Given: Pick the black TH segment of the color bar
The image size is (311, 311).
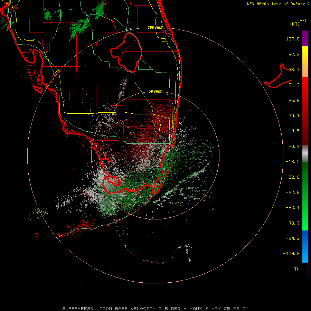Looking at the screenshot, I should tap(305, 270).
